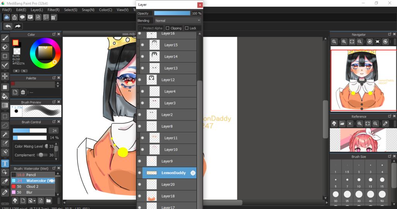Click Palette list up arrow

coord(58,83)
